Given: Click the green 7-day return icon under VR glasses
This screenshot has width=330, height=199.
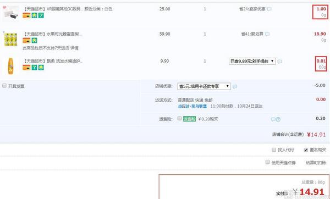Looking at the screenshot, I should click(x=41, y=15).
